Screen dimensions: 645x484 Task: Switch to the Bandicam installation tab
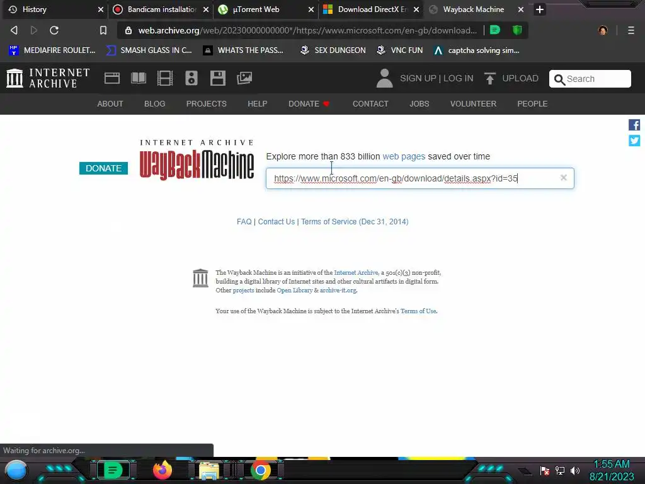click(162, 9)
